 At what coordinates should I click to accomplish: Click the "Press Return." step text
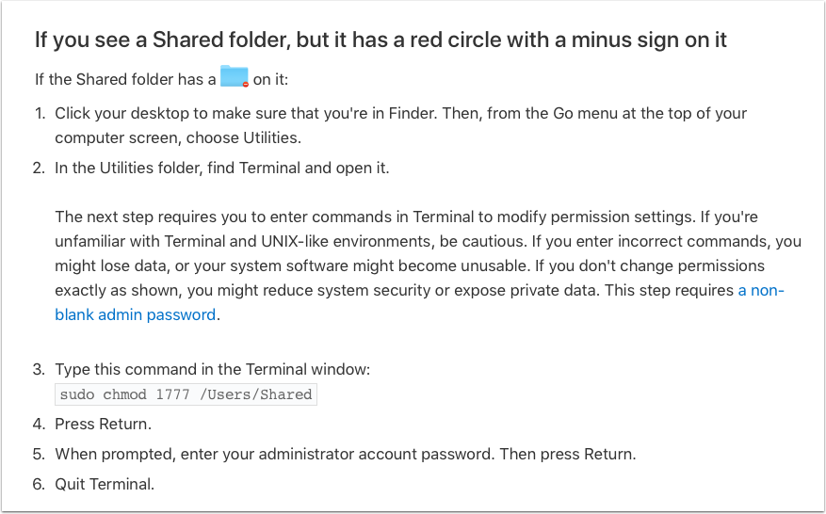pos(103,424)
